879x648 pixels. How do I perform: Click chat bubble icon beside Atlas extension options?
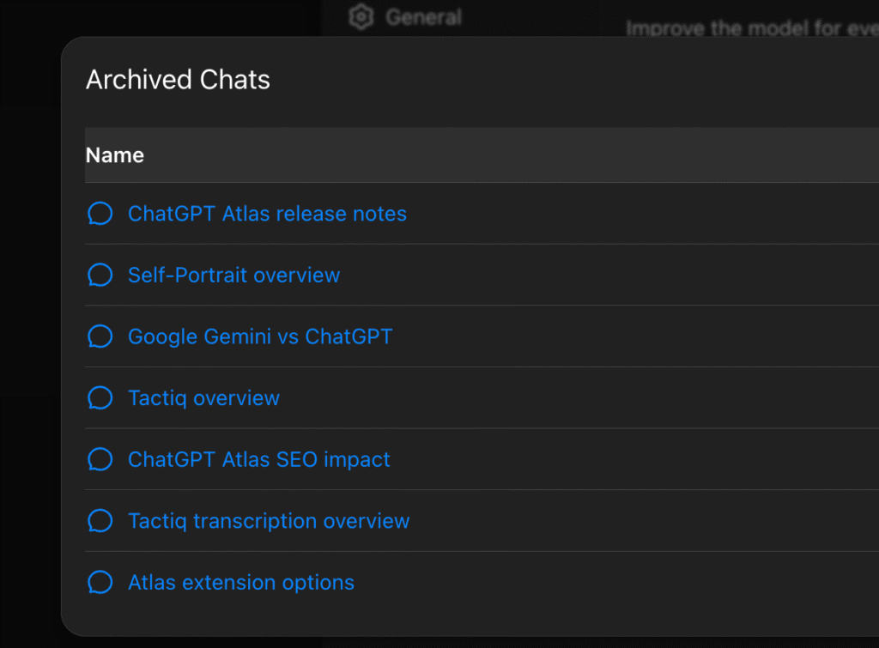[100, 583]
